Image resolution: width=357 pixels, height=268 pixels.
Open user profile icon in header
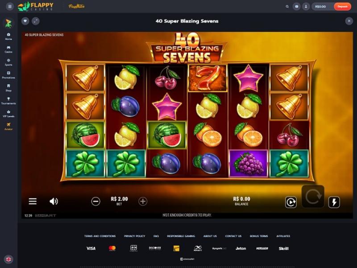point(306,7)
